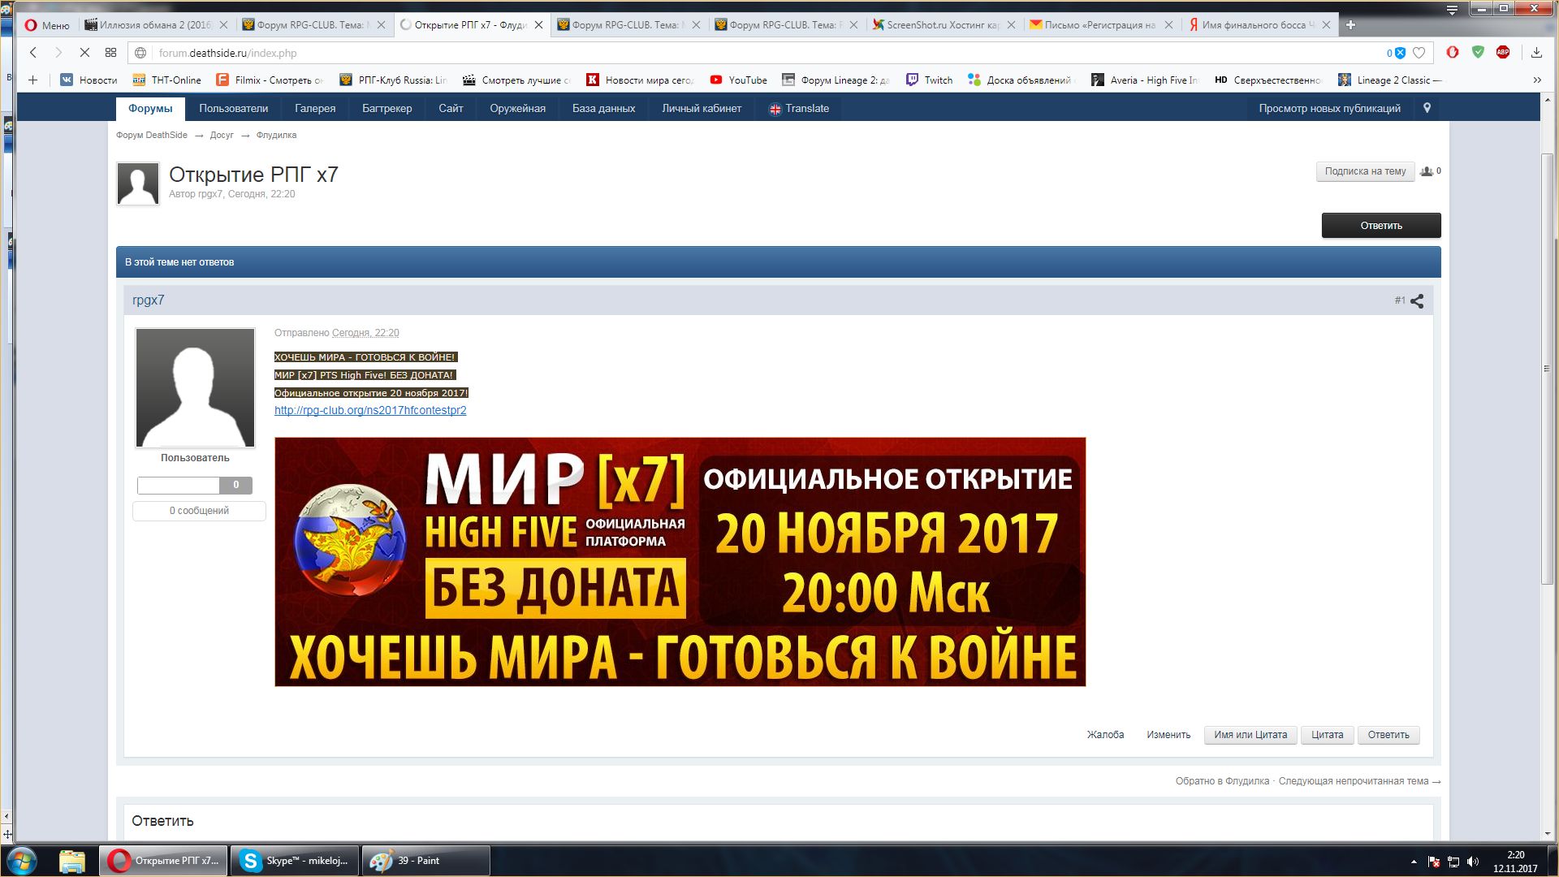Open Skype from the Windows taskbar
This screenshot has width=1559, height=877.
tap(296, 861)
